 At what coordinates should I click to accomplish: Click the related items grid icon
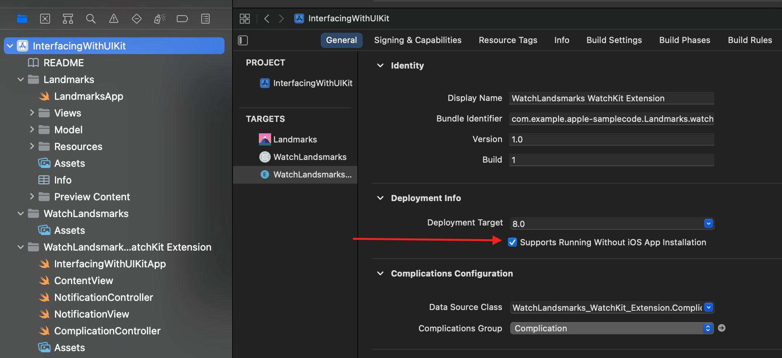(245, 19)
